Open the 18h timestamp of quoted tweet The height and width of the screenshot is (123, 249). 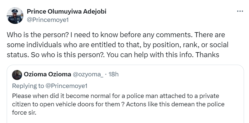click(113, 74)
